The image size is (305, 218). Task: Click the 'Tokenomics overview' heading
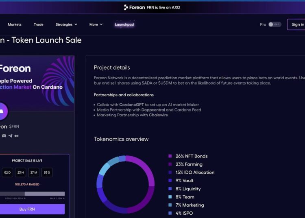[x=121, y=139]
